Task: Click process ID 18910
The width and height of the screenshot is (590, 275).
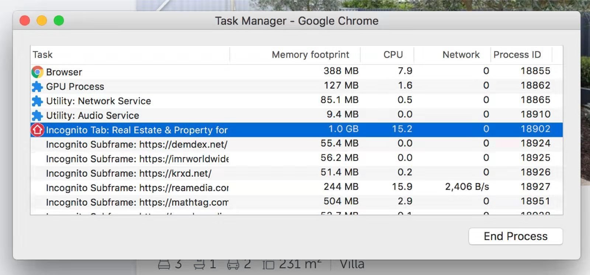Action: click(x=535, y=114)
